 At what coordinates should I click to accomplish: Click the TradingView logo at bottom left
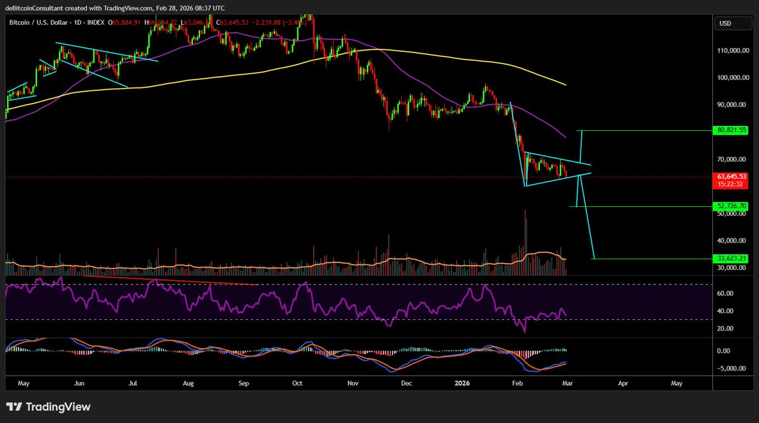tap(47, 407)
